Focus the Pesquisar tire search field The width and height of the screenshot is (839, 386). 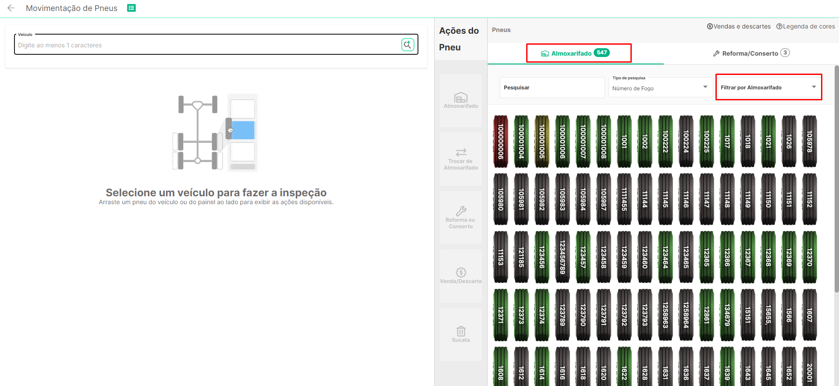pyautogui.click(x=552, y=88)
